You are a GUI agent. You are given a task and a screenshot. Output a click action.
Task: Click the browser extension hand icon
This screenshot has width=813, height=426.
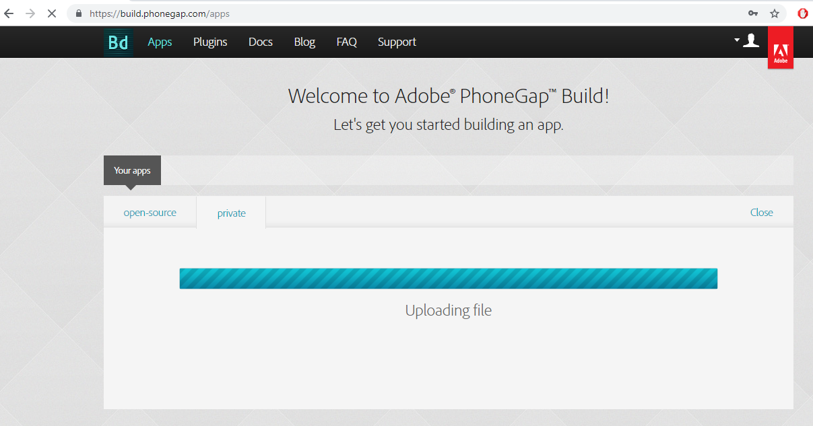coord(802,13)
